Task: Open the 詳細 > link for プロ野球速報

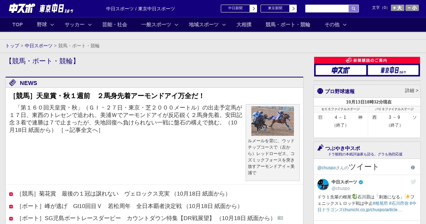Action: click(x=411, y=91)
